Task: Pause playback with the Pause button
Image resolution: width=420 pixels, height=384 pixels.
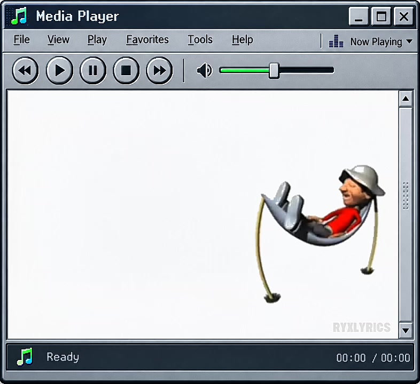Action: tap(93, 70)
